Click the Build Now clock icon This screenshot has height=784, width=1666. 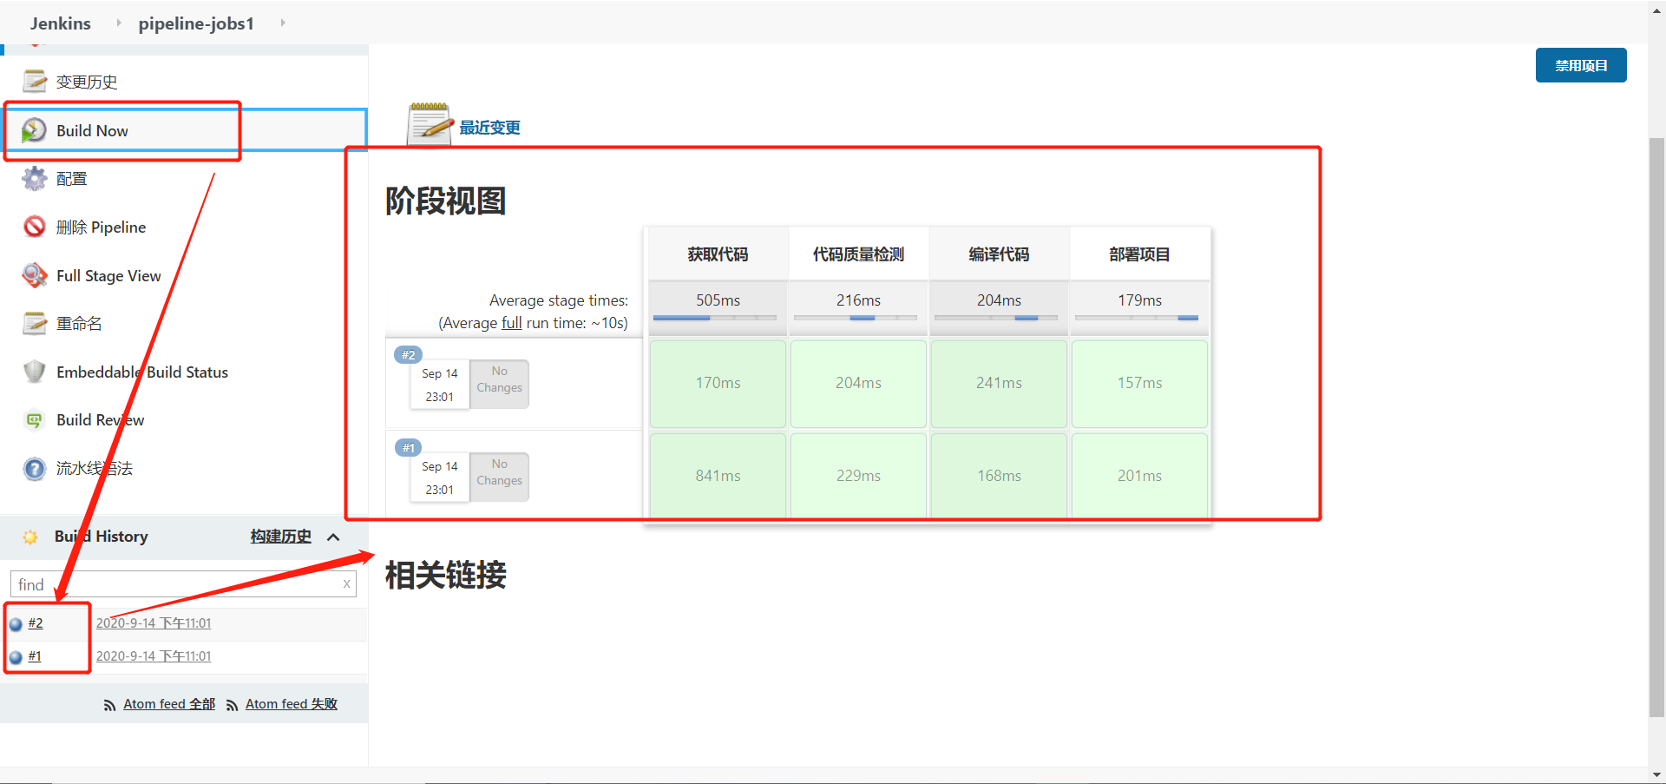point(34,130)
